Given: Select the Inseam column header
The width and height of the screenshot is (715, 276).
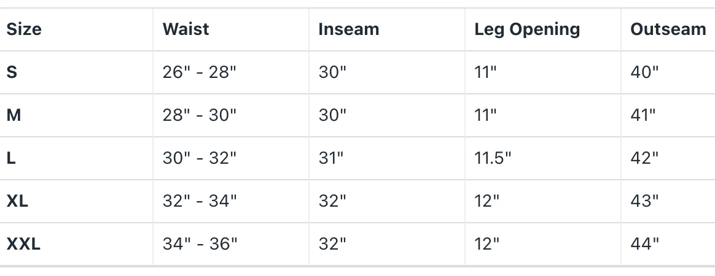Looking at the screenshot, I should click(348, 29).
